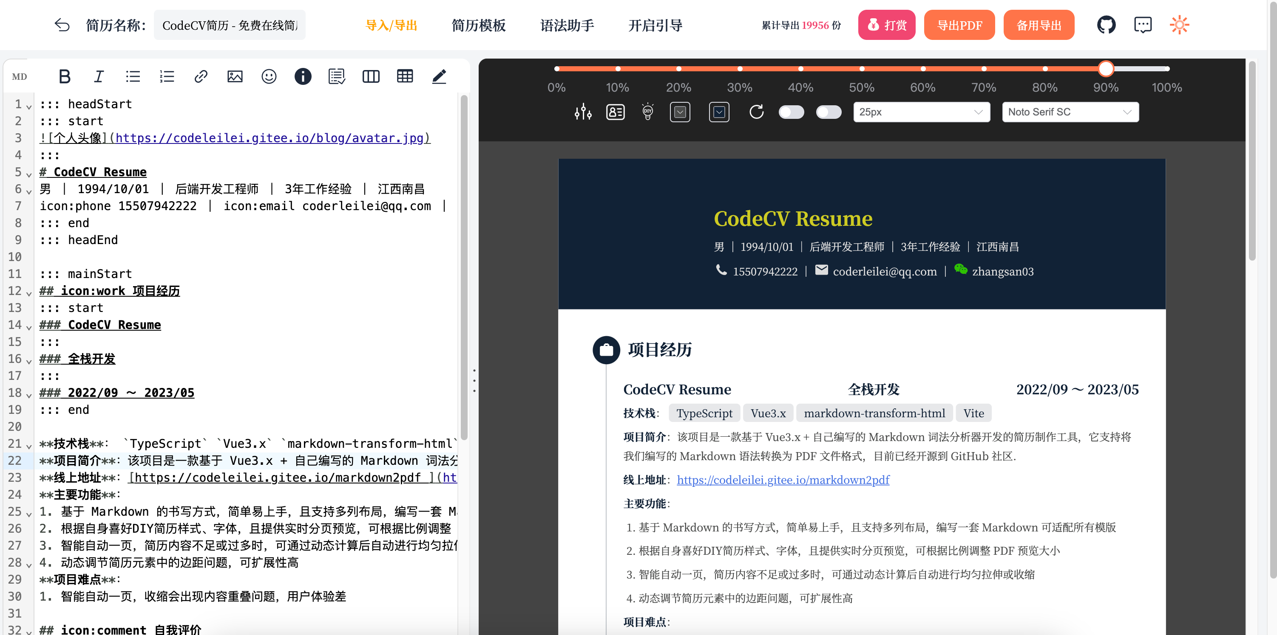Set preview zoom slider to 100% mark
The image size is (1277, 635).
tap(1167, 69)
